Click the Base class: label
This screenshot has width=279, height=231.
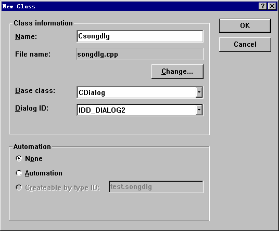(x=35, y=91)
